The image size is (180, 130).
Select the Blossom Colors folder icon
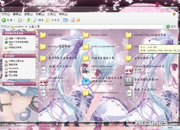[x=86, y=35]
